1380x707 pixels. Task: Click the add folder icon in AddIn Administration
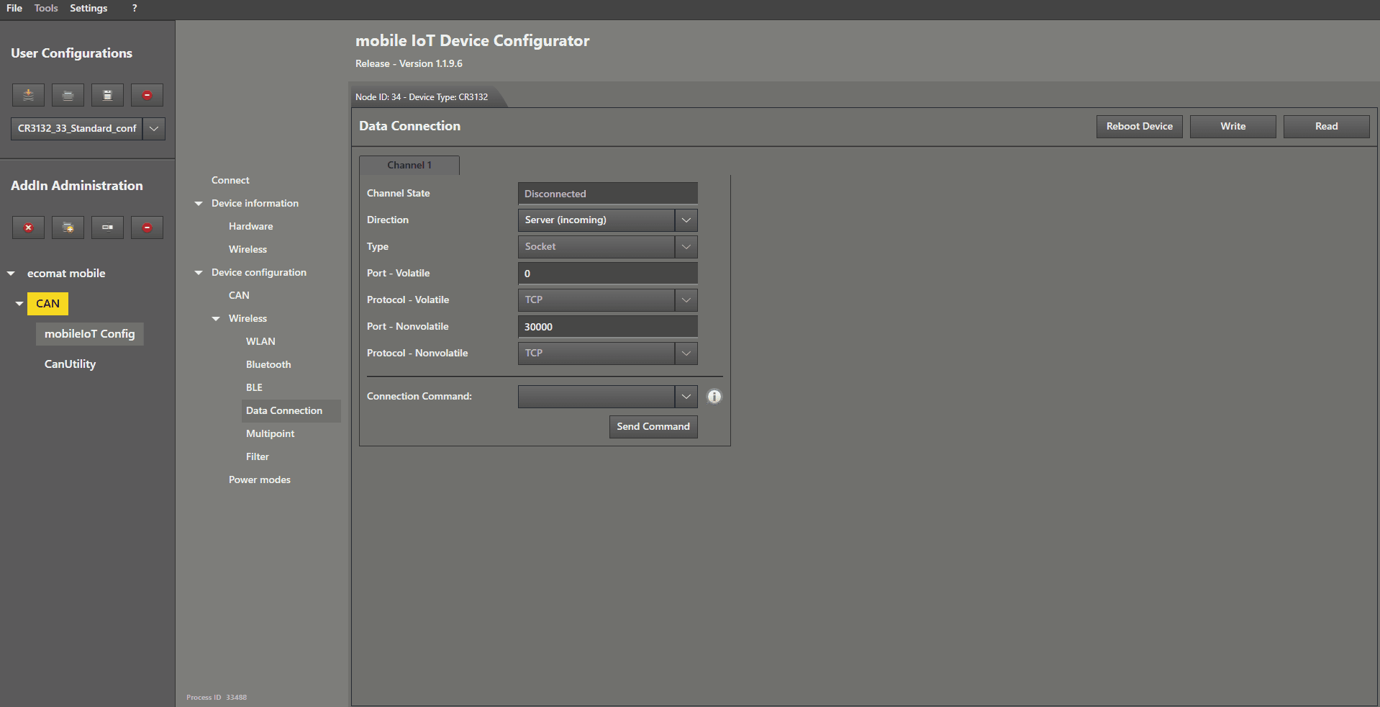pyautogui.click(x=68, y=228)
